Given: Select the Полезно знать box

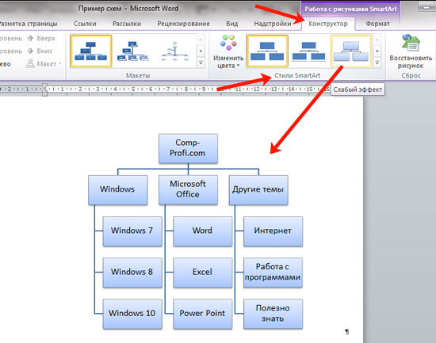Looking at the screenshot, I should 273,314.
